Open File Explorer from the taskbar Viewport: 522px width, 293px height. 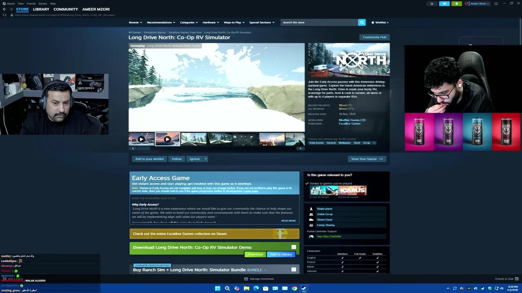(x=246, y=289)
